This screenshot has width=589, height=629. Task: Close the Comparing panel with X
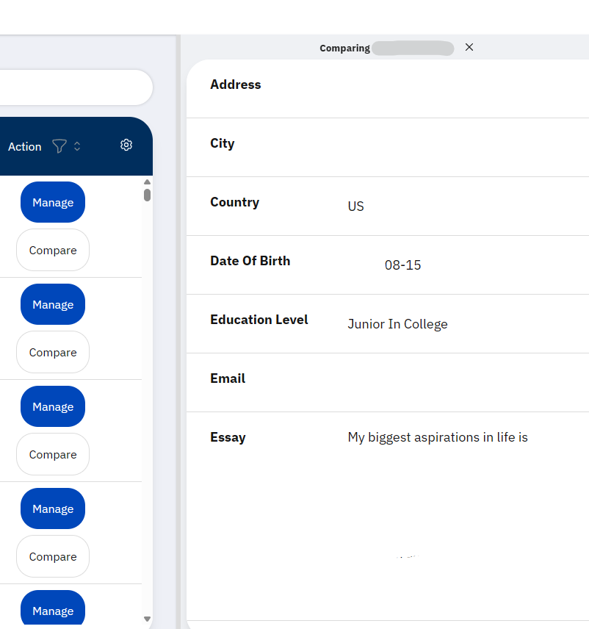[x=469, y=47]
